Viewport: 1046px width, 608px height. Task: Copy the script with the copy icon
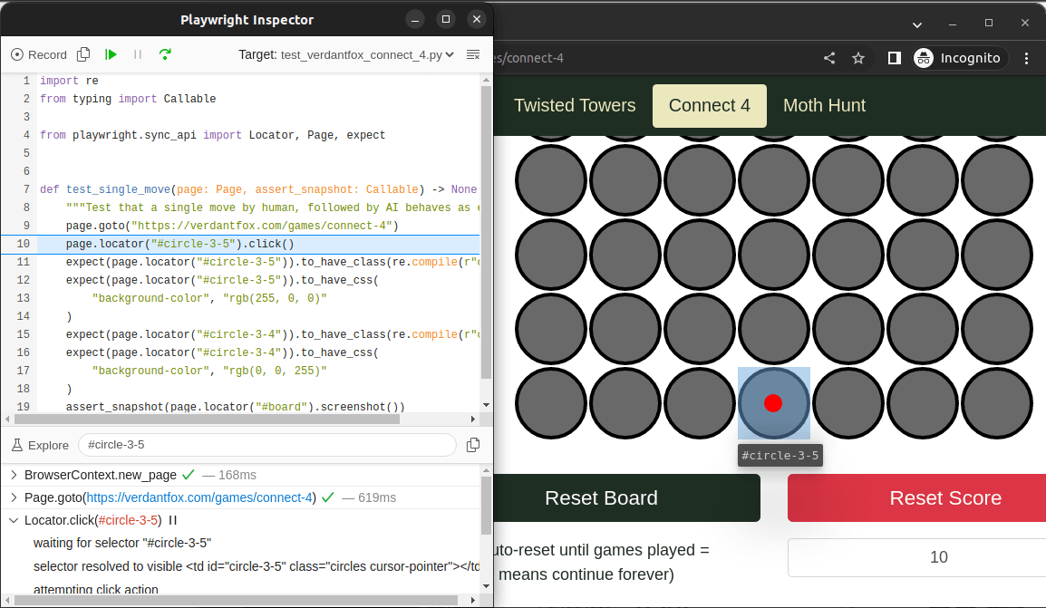pyautogui.click(x=84, y=54)
